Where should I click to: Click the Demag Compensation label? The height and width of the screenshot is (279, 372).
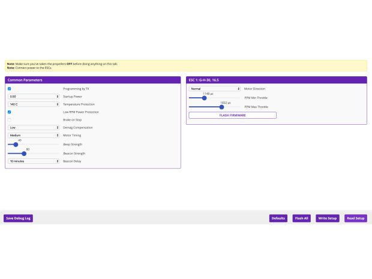click(77, 128)
